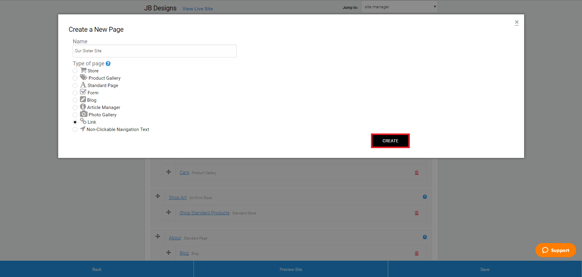Click move handle for Shop Standard Products
Image resolution: width=582 pixels, height=277 pixels.
168,212
